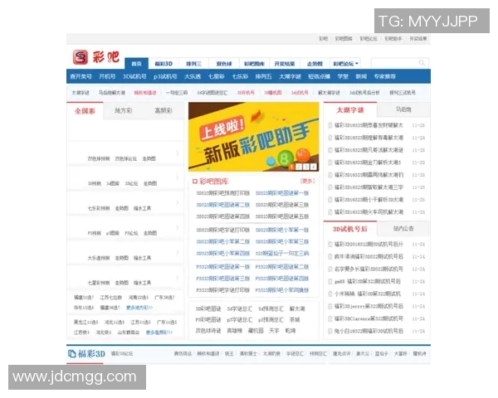This screenshot has height=398, width=498.
Task: Expand the 彩吧论坛 dropdown menu
Action: (345, 64)
